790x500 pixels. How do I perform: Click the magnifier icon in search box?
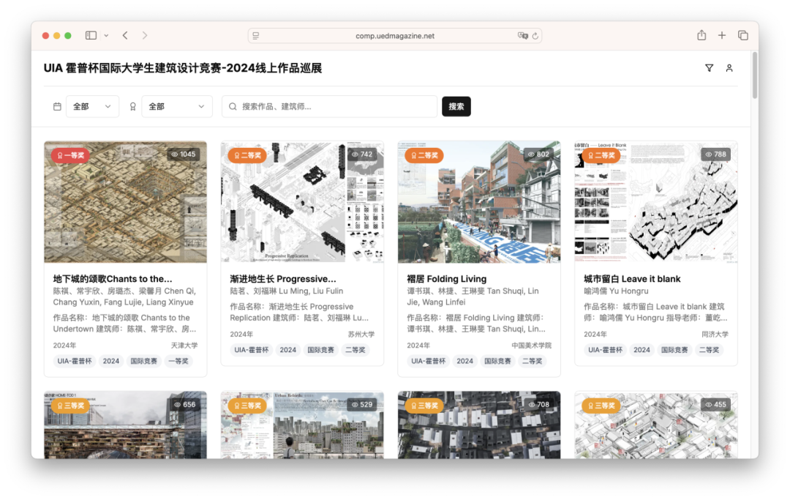tap(233, 106)
